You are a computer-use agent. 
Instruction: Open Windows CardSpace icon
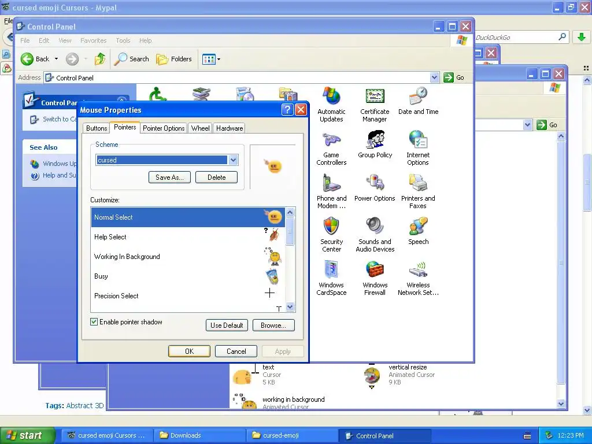[331, 278]
